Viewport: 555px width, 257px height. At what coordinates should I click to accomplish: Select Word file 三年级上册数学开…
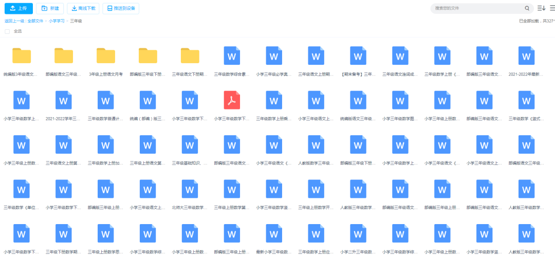(x=316, y=189)
